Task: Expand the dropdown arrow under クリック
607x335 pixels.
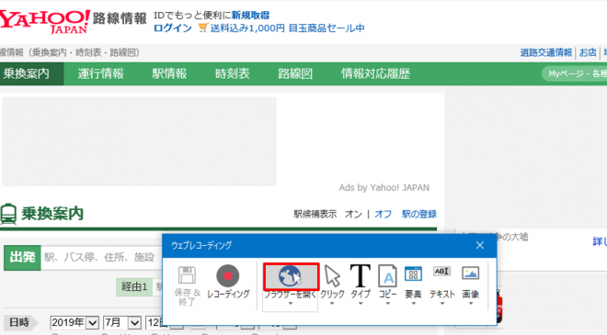Action: [x=332, y=304]
